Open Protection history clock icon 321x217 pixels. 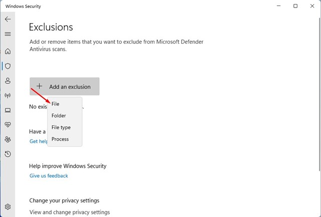(8, 154)
